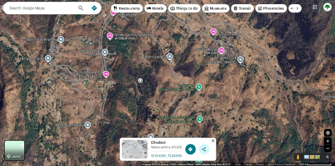Screen dimensions: 335x166
Task: Open the Google apps grid
Action: (315, 7)
